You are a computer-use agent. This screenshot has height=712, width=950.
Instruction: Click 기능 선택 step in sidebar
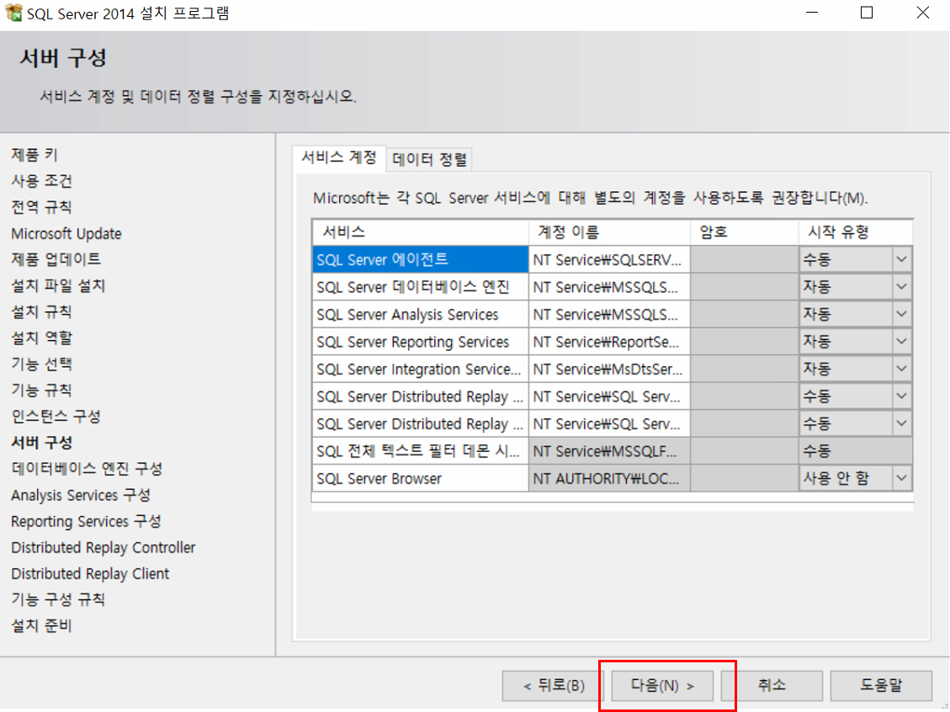coord(41,364)
